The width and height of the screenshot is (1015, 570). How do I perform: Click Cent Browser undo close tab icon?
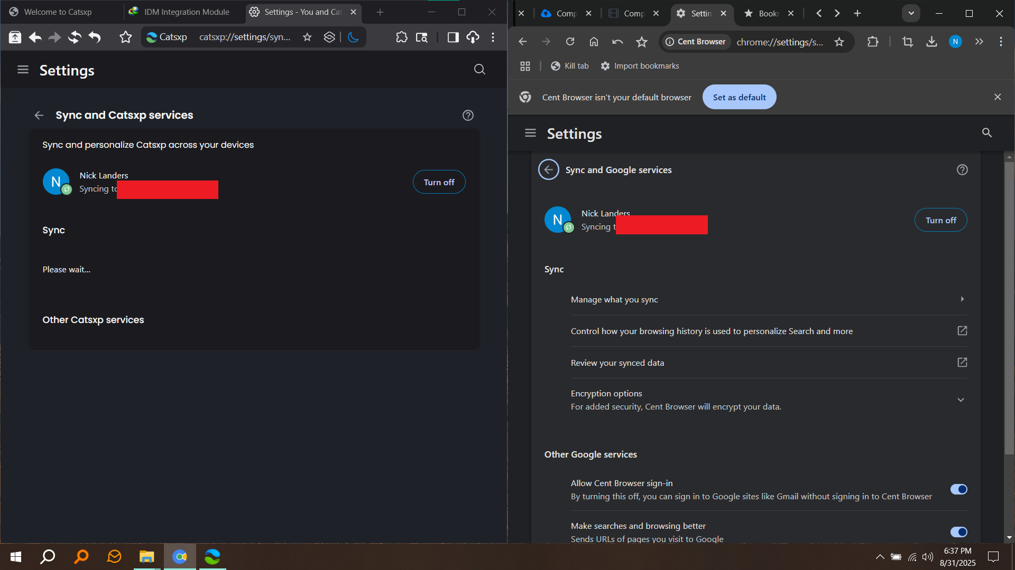click(x=617, y=42)
